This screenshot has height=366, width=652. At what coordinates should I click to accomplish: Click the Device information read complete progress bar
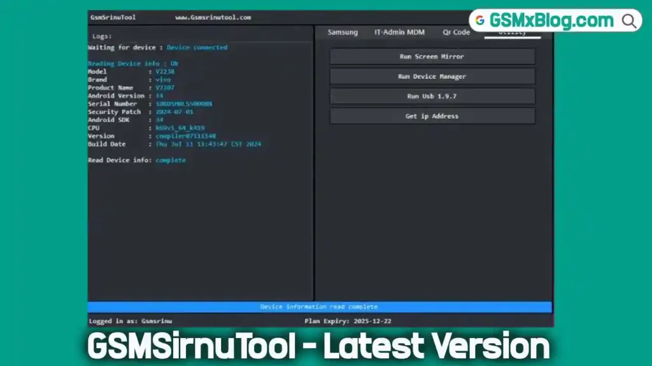pos(318,306)
